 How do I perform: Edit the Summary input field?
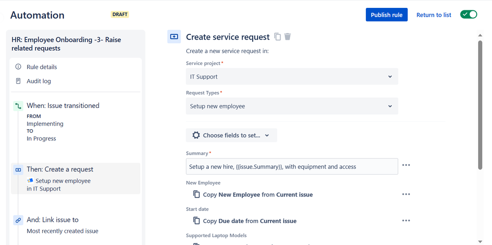point(292,166)
